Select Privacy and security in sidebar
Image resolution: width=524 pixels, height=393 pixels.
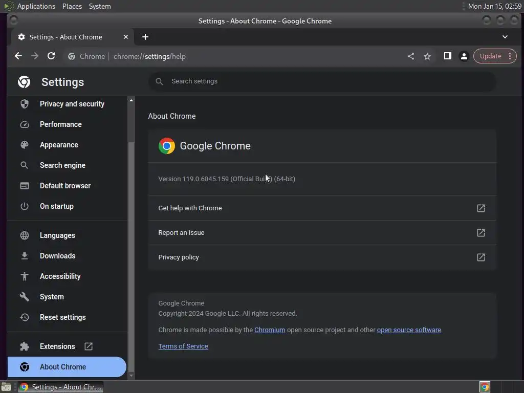[x=72, y=104]
